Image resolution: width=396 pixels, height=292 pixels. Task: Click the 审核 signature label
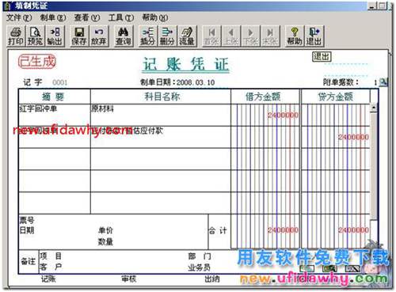pyautogui.click(x=128, y=279)
